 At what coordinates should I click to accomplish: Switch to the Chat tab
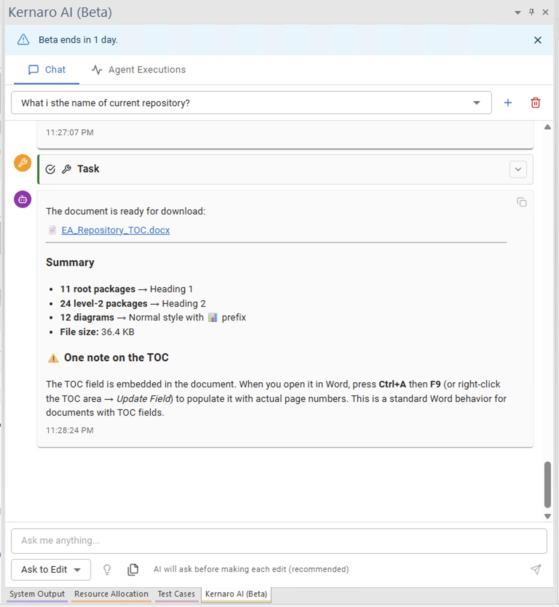(x=47, y=70)
